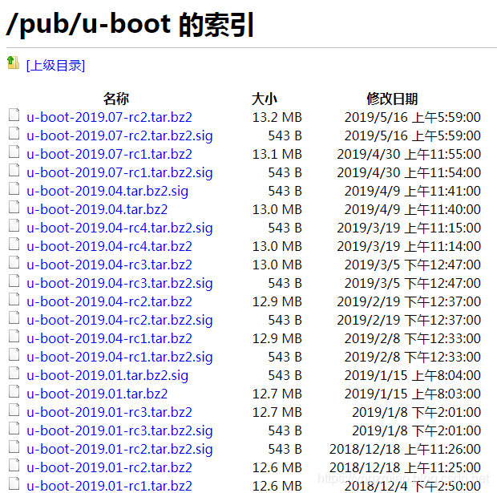
Task: Click the 大小 column header
Action: (x=264, y=99)
